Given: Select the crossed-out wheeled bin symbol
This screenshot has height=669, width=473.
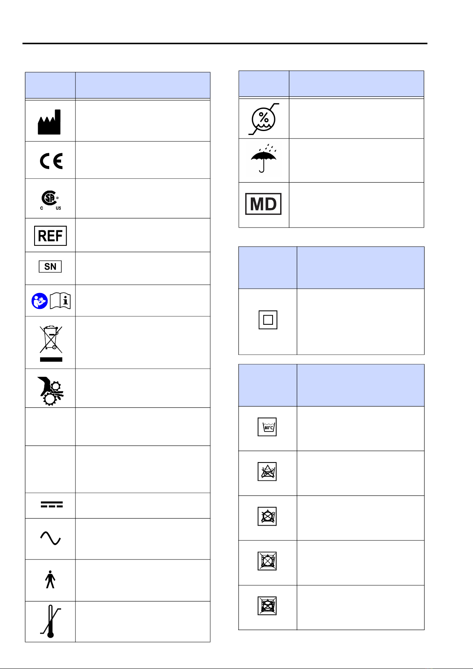Looking at the screenshot, I should [51, 343].
